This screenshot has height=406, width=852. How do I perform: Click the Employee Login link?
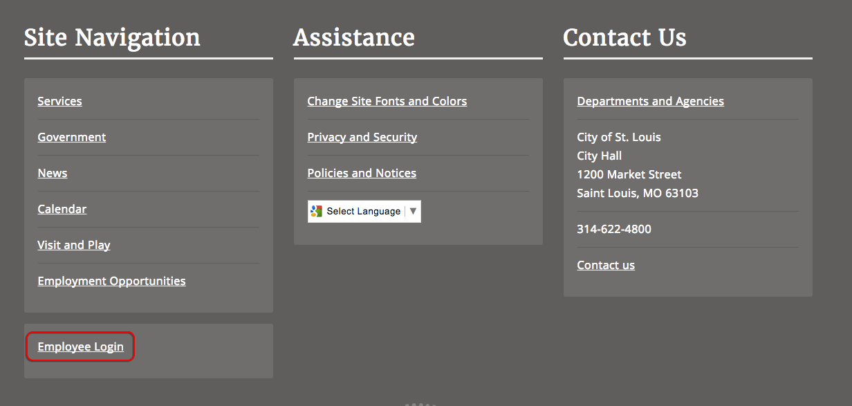click(81, 347)
